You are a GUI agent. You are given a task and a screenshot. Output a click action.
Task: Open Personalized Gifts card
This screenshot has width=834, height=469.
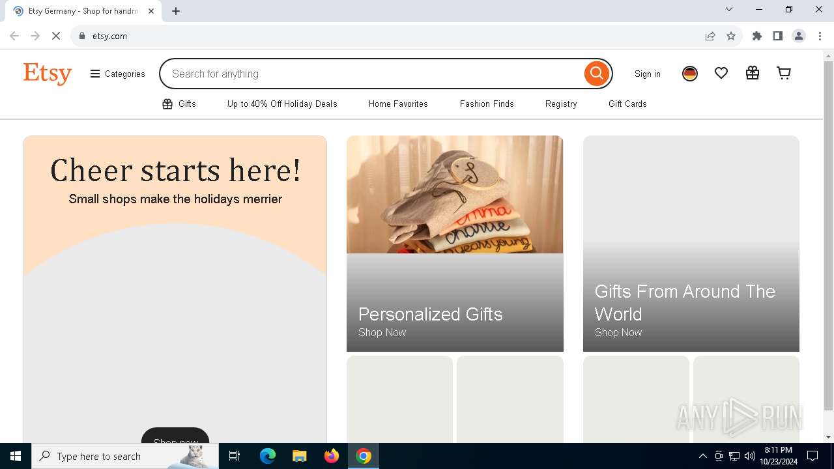[x=455, y=244]
